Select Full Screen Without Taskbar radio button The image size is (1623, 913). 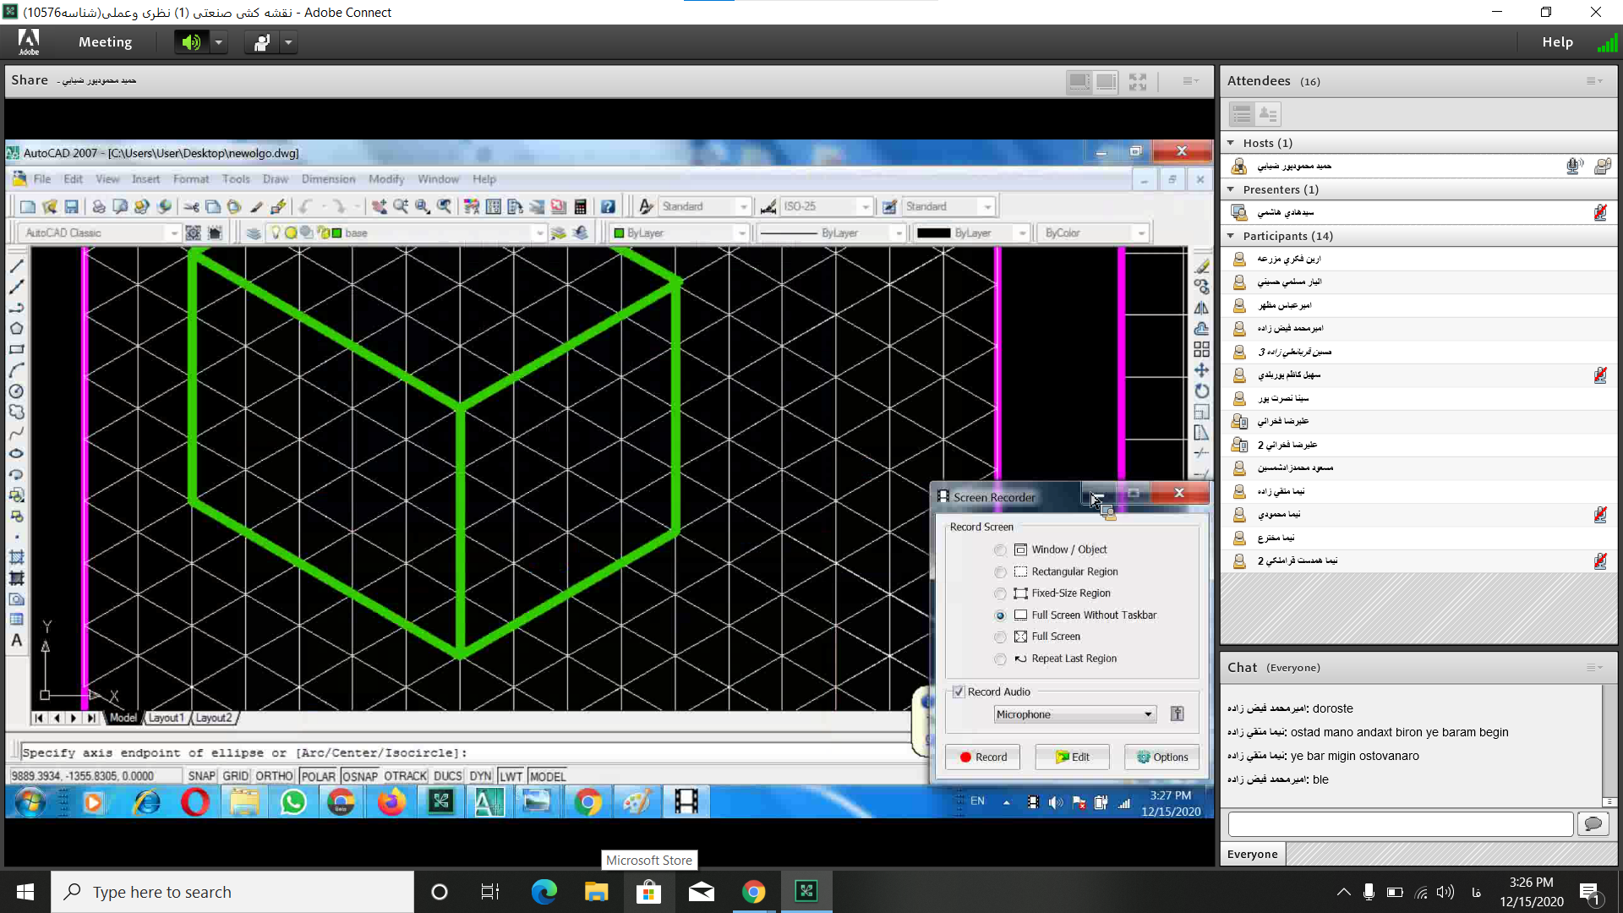999,615
